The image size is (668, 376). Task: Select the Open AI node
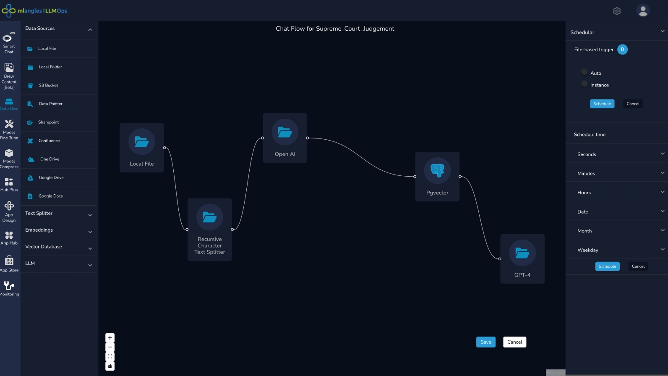285,138
